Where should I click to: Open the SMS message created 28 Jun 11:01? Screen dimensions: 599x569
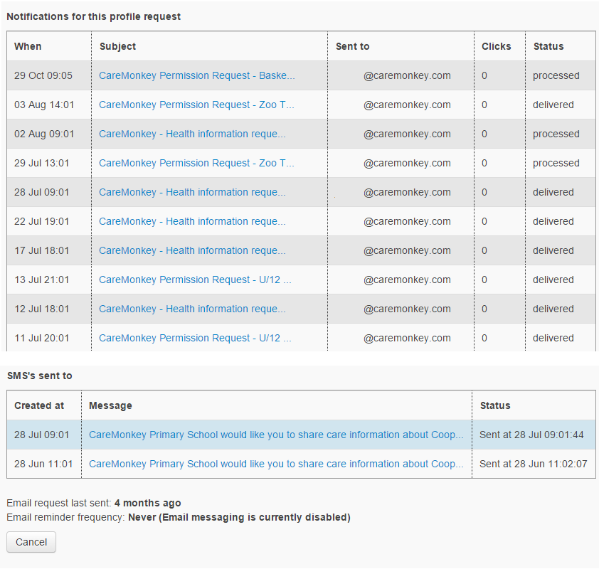(276, 464)
